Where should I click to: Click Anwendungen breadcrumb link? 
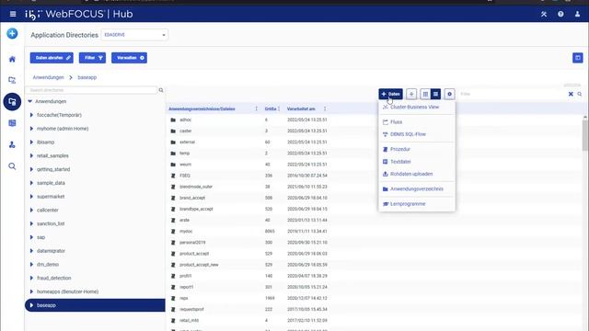48,77
